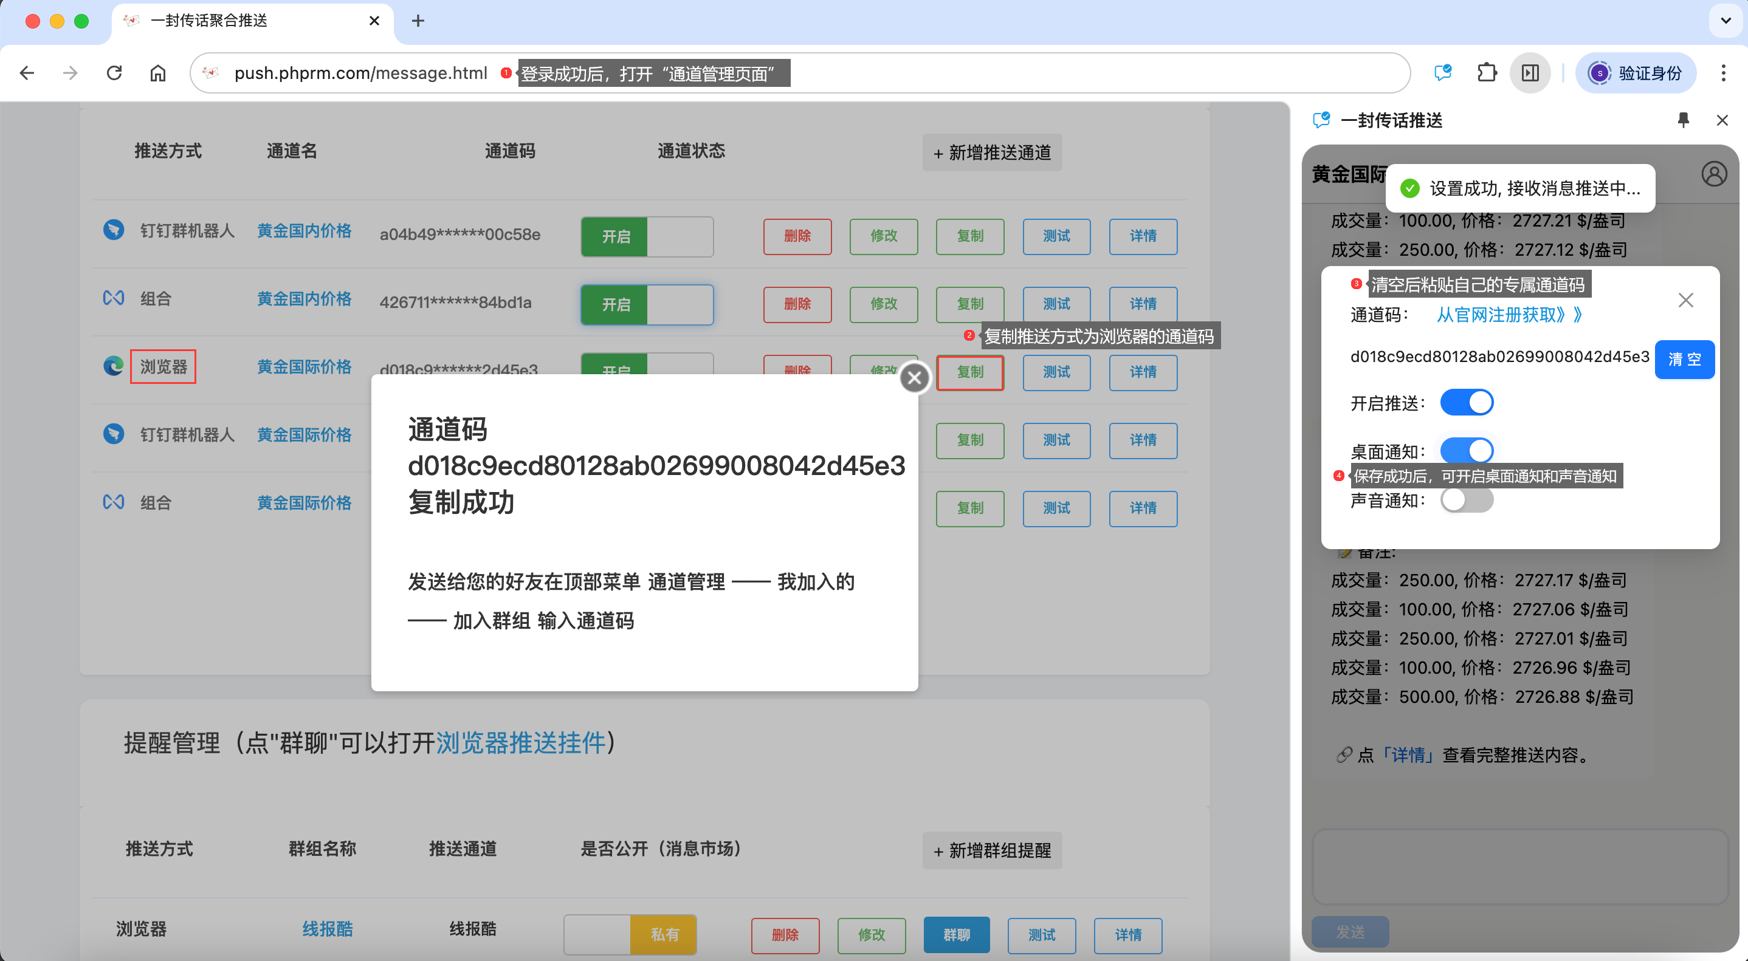Click the browser reload page icon

click(114, 72)
